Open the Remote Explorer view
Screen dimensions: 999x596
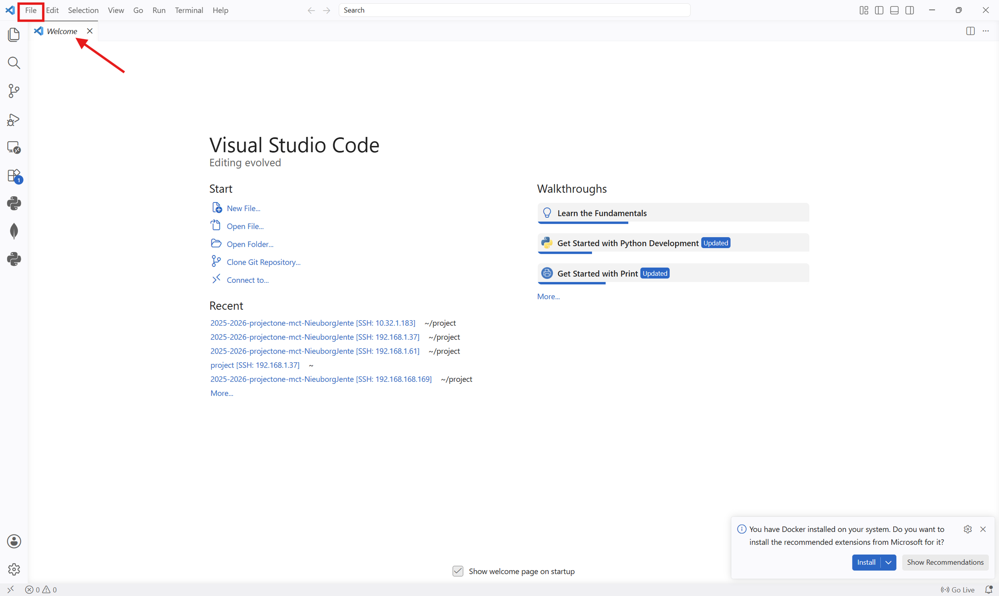tap(14, 148)
